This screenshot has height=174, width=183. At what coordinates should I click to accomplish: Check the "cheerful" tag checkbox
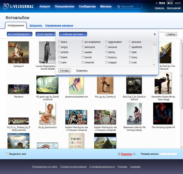coord(83,63)
